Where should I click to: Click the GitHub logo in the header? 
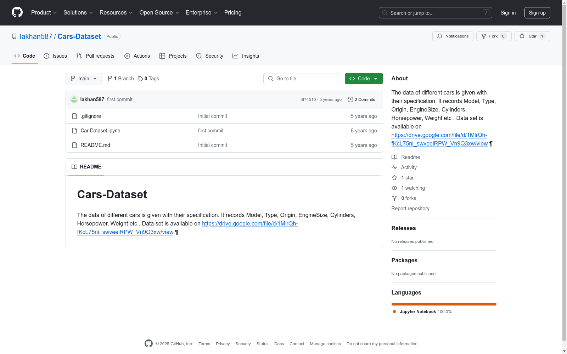tap(17, 12)
